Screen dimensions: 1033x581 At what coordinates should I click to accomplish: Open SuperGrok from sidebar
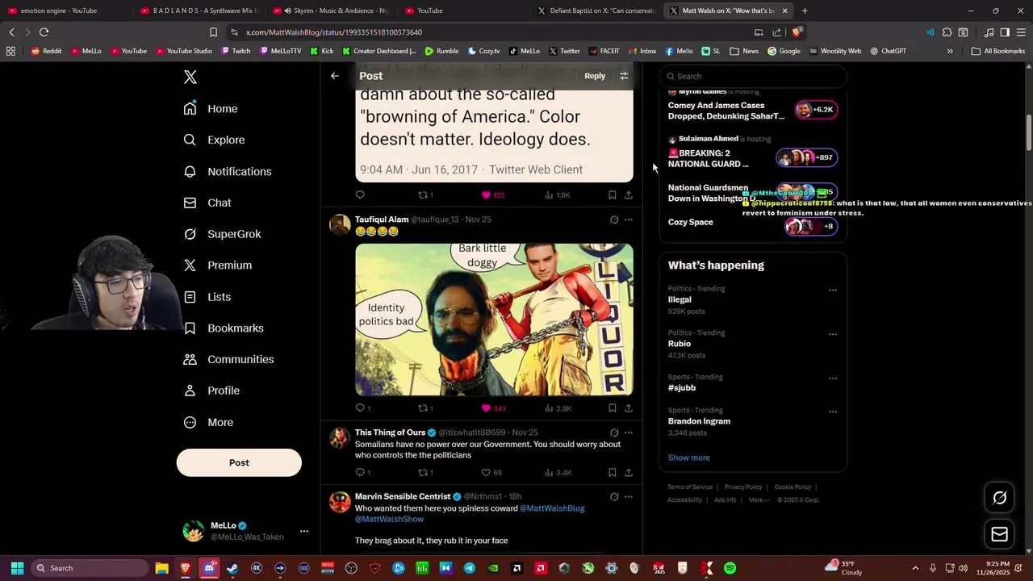point(222,234)
